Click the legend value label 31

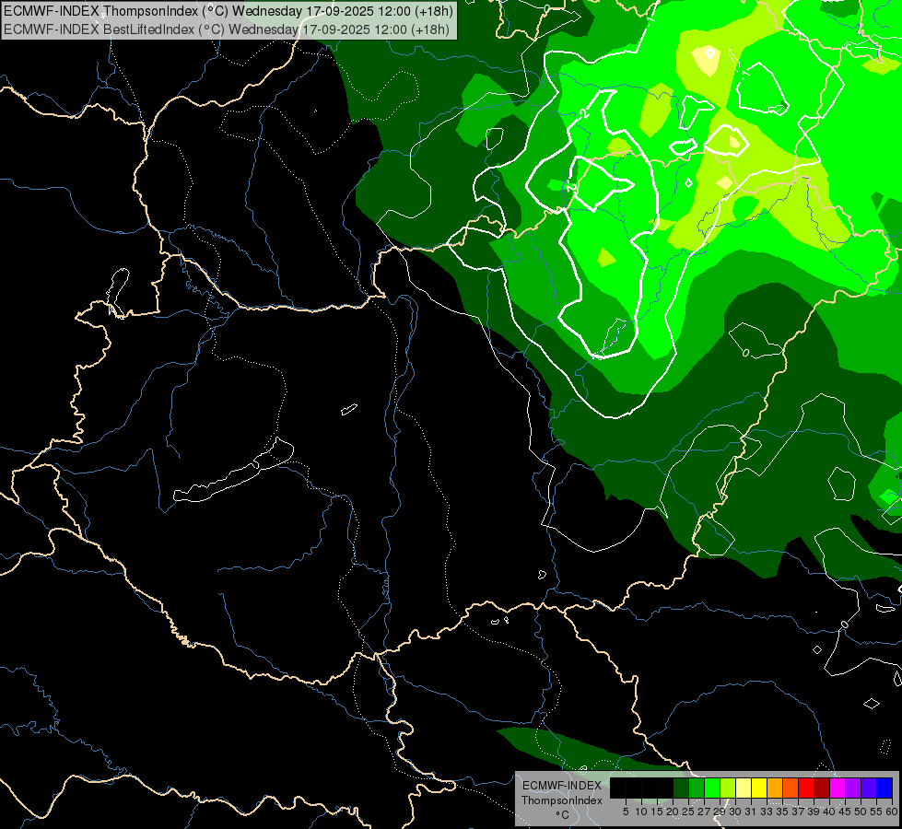(x=751, y=811)
